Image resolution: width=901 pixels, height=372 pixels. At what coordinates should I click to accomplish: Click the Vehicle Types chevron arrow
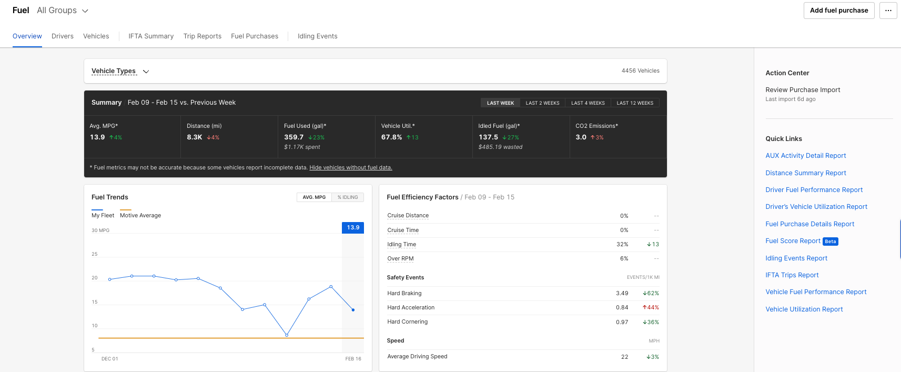(x=146, y=72)
